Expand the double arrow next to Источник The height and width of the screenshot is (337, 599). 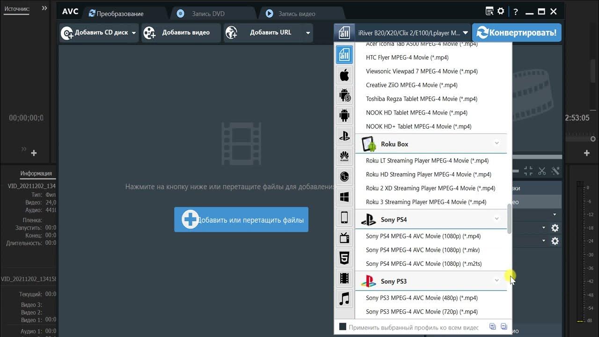click(44, 8)
